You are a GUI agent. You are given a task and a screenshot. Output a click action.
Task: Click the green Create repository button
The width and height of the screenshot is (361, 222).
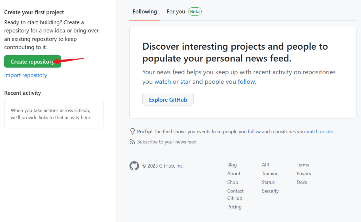[x=33, y=62]
